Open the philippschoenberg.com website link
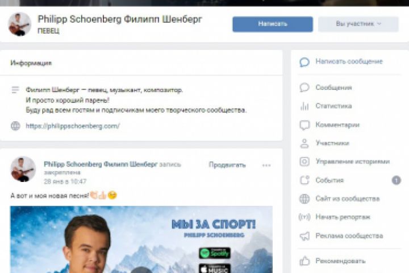 point(73,126)
